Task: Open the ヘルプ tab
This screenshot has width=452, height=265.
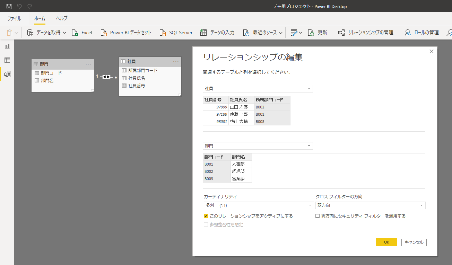Action: pyautogui.click(x=62, y=18)
